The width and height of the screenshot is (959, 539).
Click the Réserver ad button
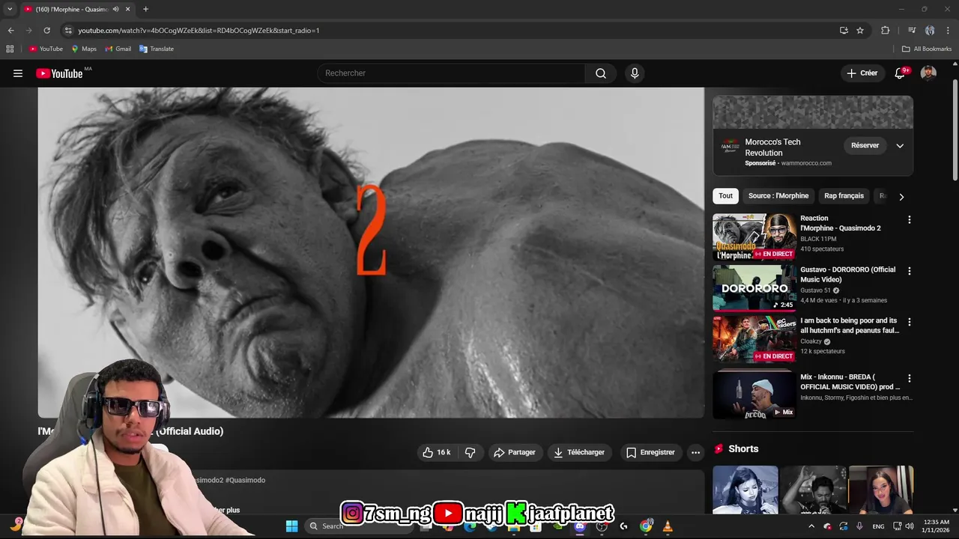coord(865,145)
